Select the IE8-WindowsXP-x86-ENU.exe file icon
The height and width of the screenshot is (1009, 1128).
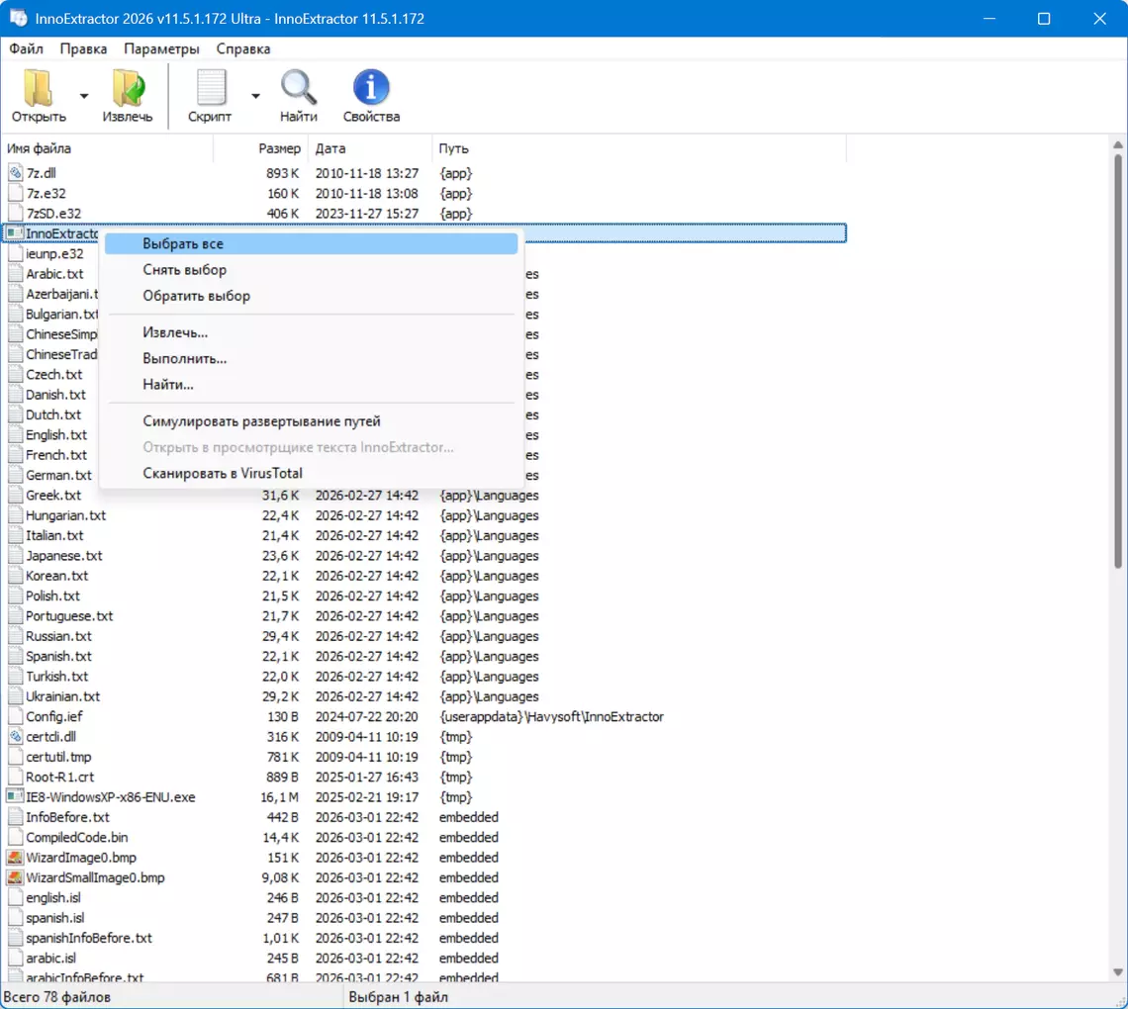tap(15, 797)
